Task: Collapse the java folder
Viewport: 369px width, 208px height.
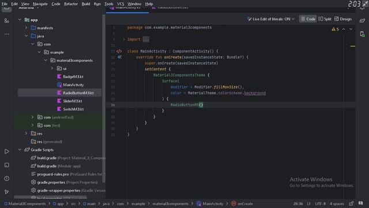Action: click(x=26, y=36)
